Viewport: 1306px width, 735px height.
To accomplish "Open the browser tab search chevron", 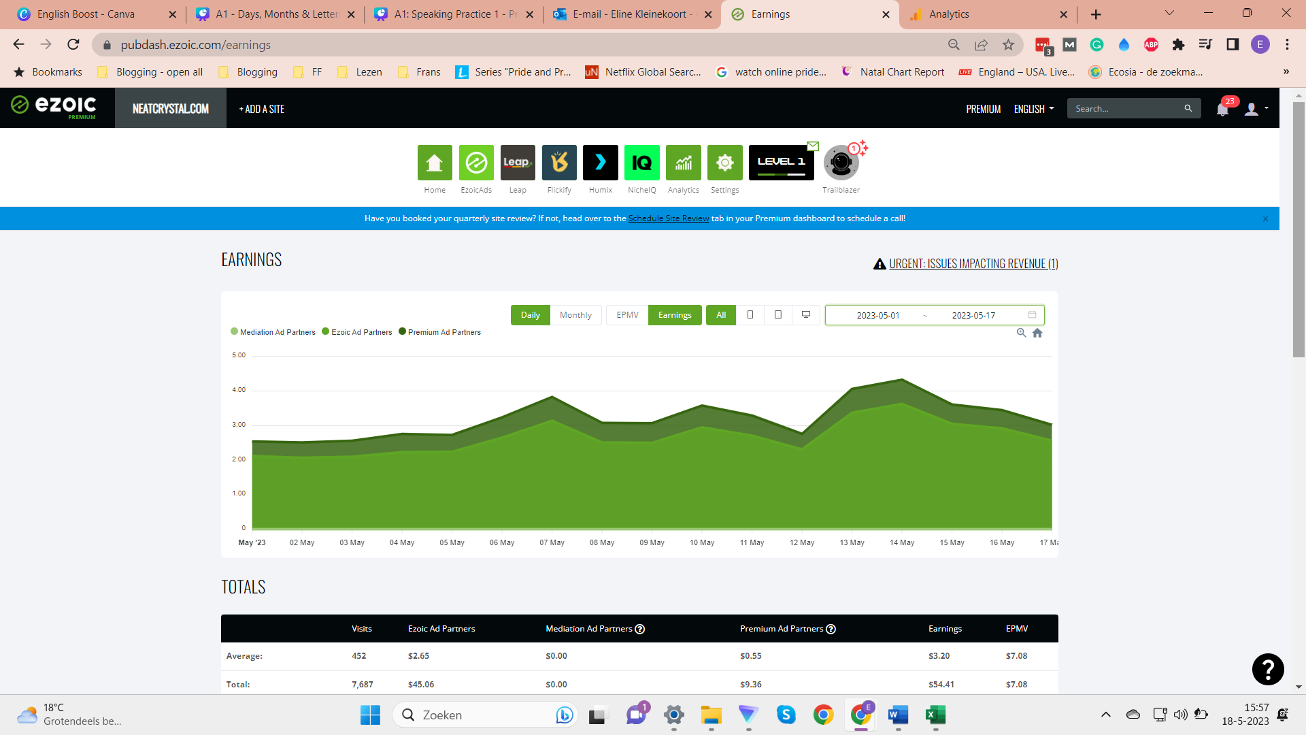I will 1169,14.
